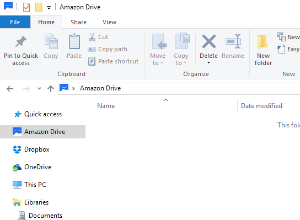Viewport: 300px width, 220px height.
Task: Sort by the Name column header
Action: pyautogui.click(x=106, y=106)
